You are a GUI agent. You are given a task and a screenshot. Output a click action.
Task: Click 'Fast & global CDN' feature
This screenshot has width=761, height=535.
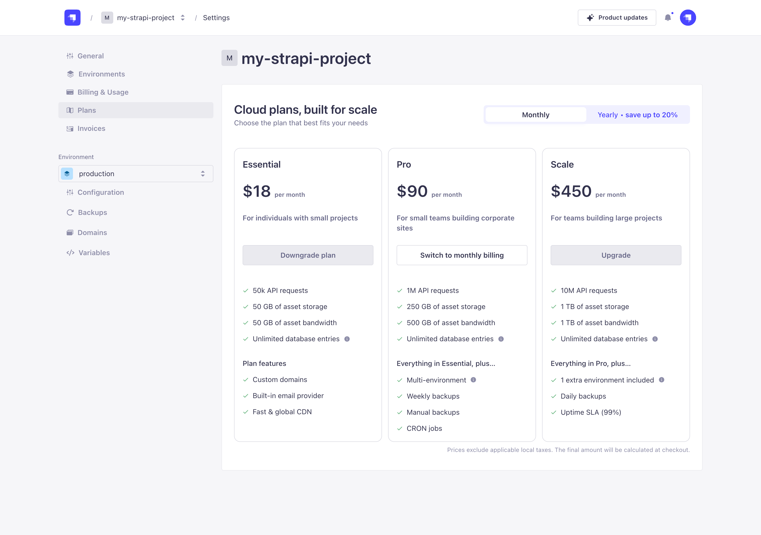[282, 412]
